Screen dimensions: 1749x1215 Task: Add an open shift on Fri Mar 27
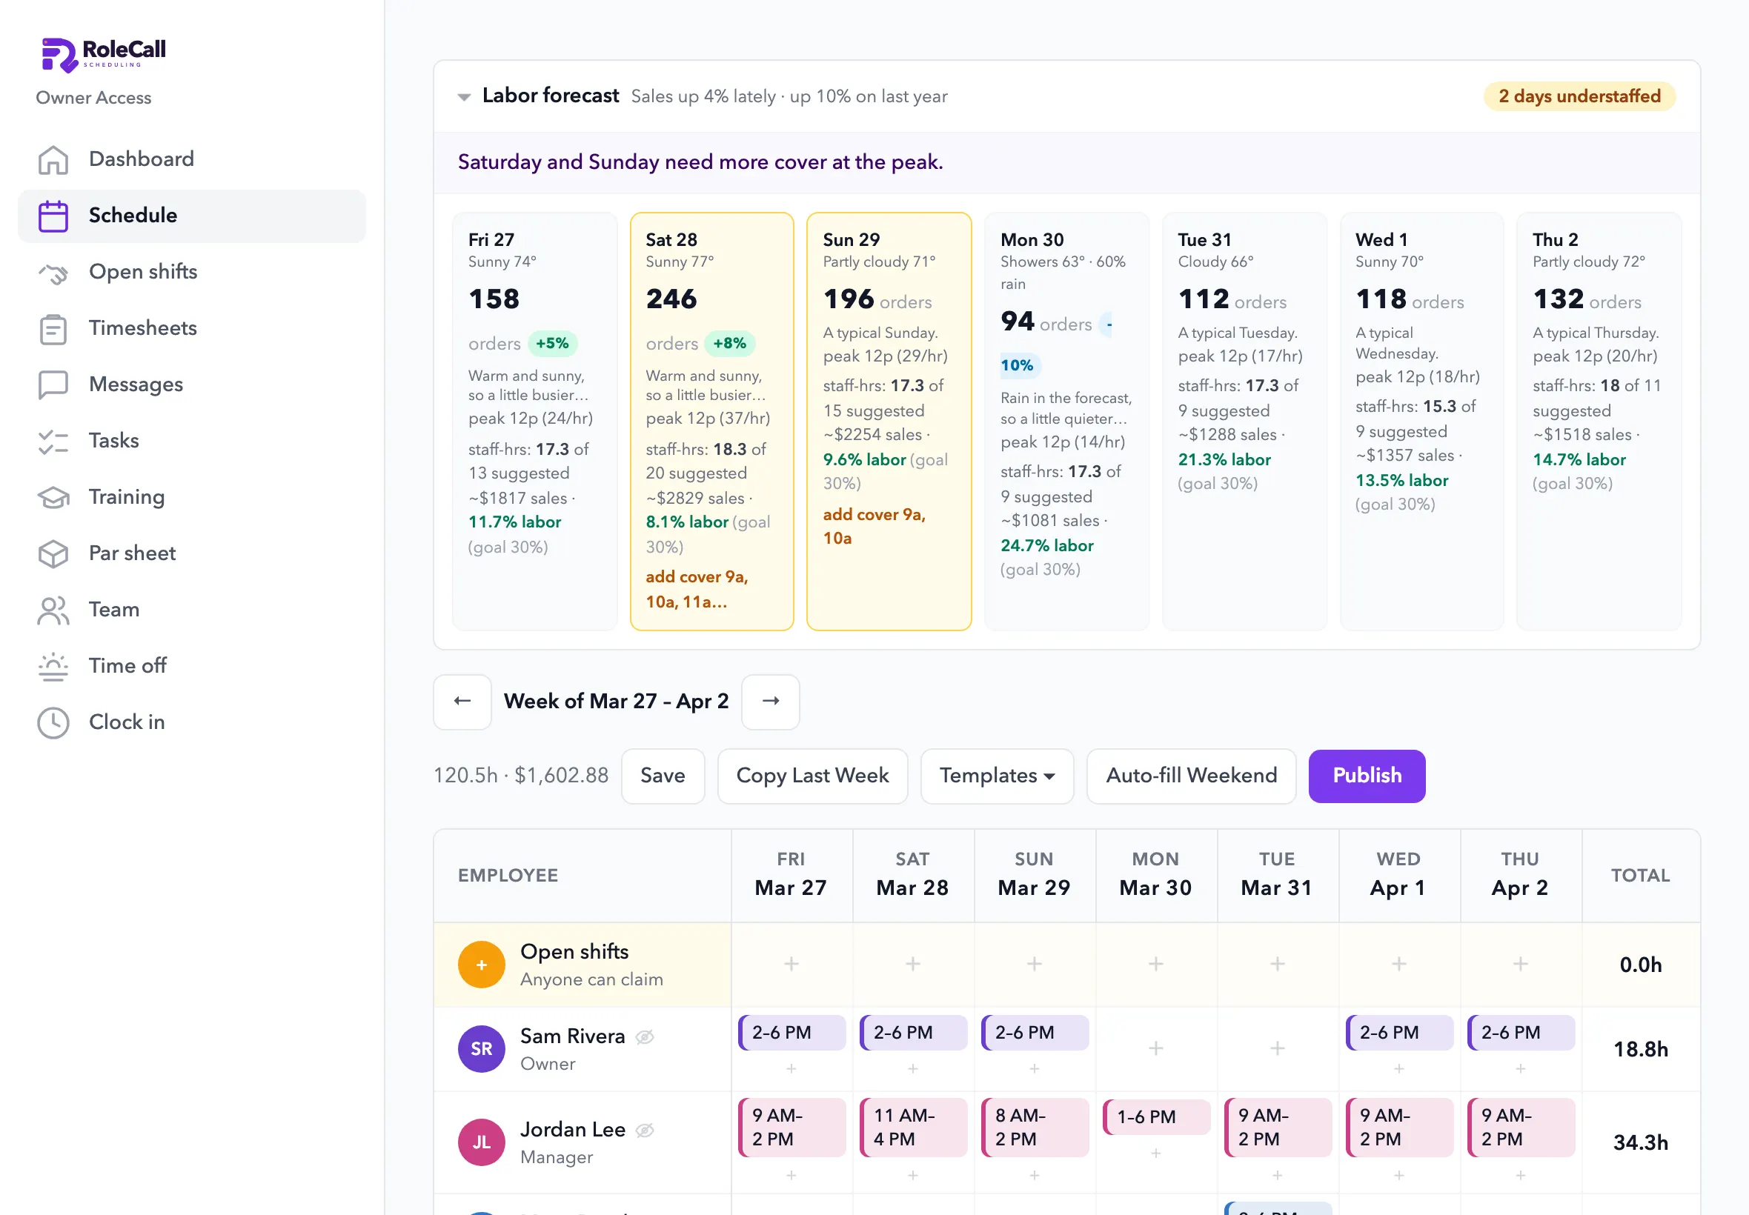(792, 965)
